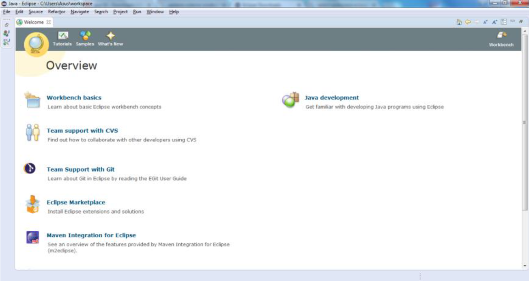Viewport: 529px width, 281px height.
Task: Click the Customize page icon
Action: pos(503,22)
